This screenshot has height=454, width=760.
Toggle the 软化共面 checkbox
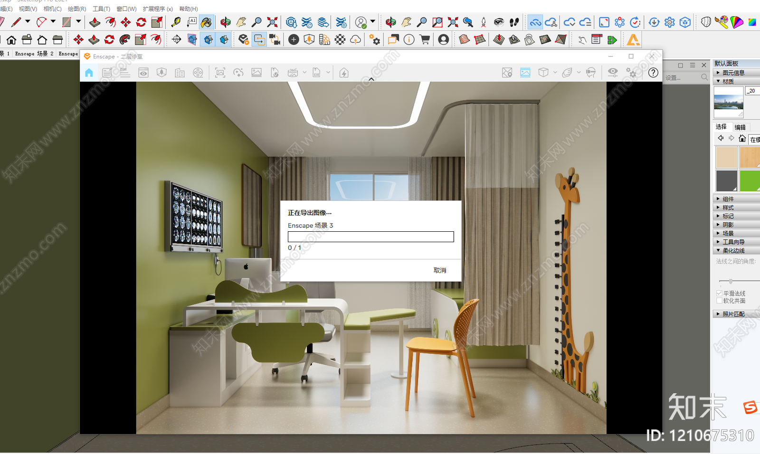(x=719, y=301)
